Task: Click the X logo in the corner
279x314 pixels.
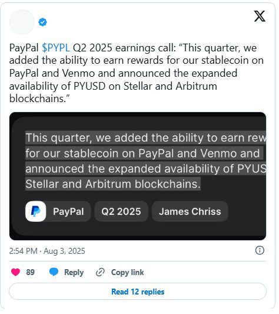Action: click(260, 16)
